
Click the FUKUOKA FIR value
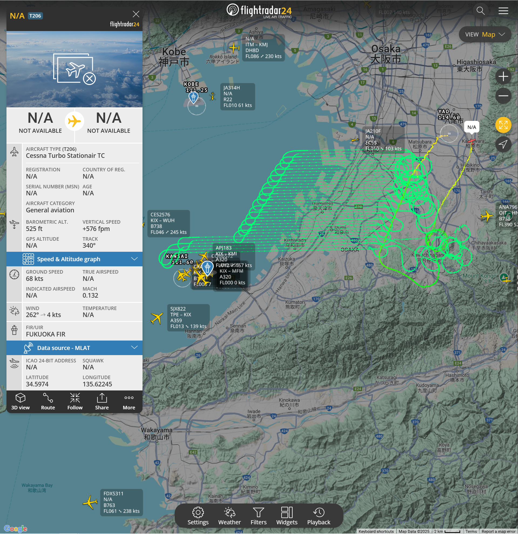click(46, 334)
